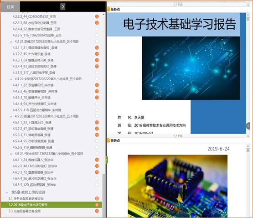Open 4.2.5 5_116_TDA2030A item
Image resolution: width=253 pixels, height=218 pixels.
tap(37, 35)
